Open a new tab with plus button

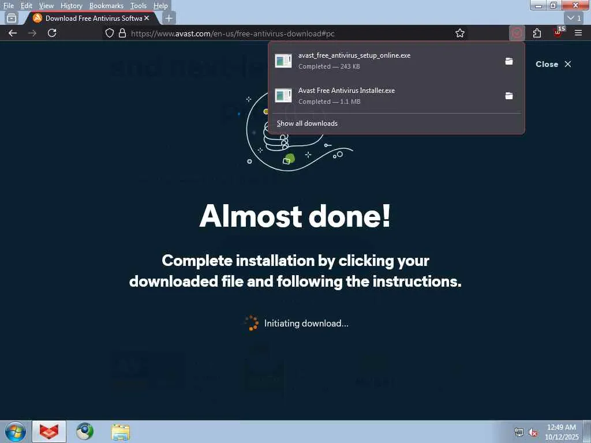tap(169, 18)
